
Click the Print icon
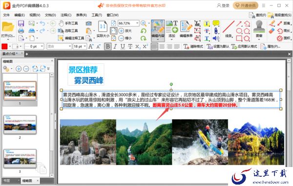click(x=21, y=31)
